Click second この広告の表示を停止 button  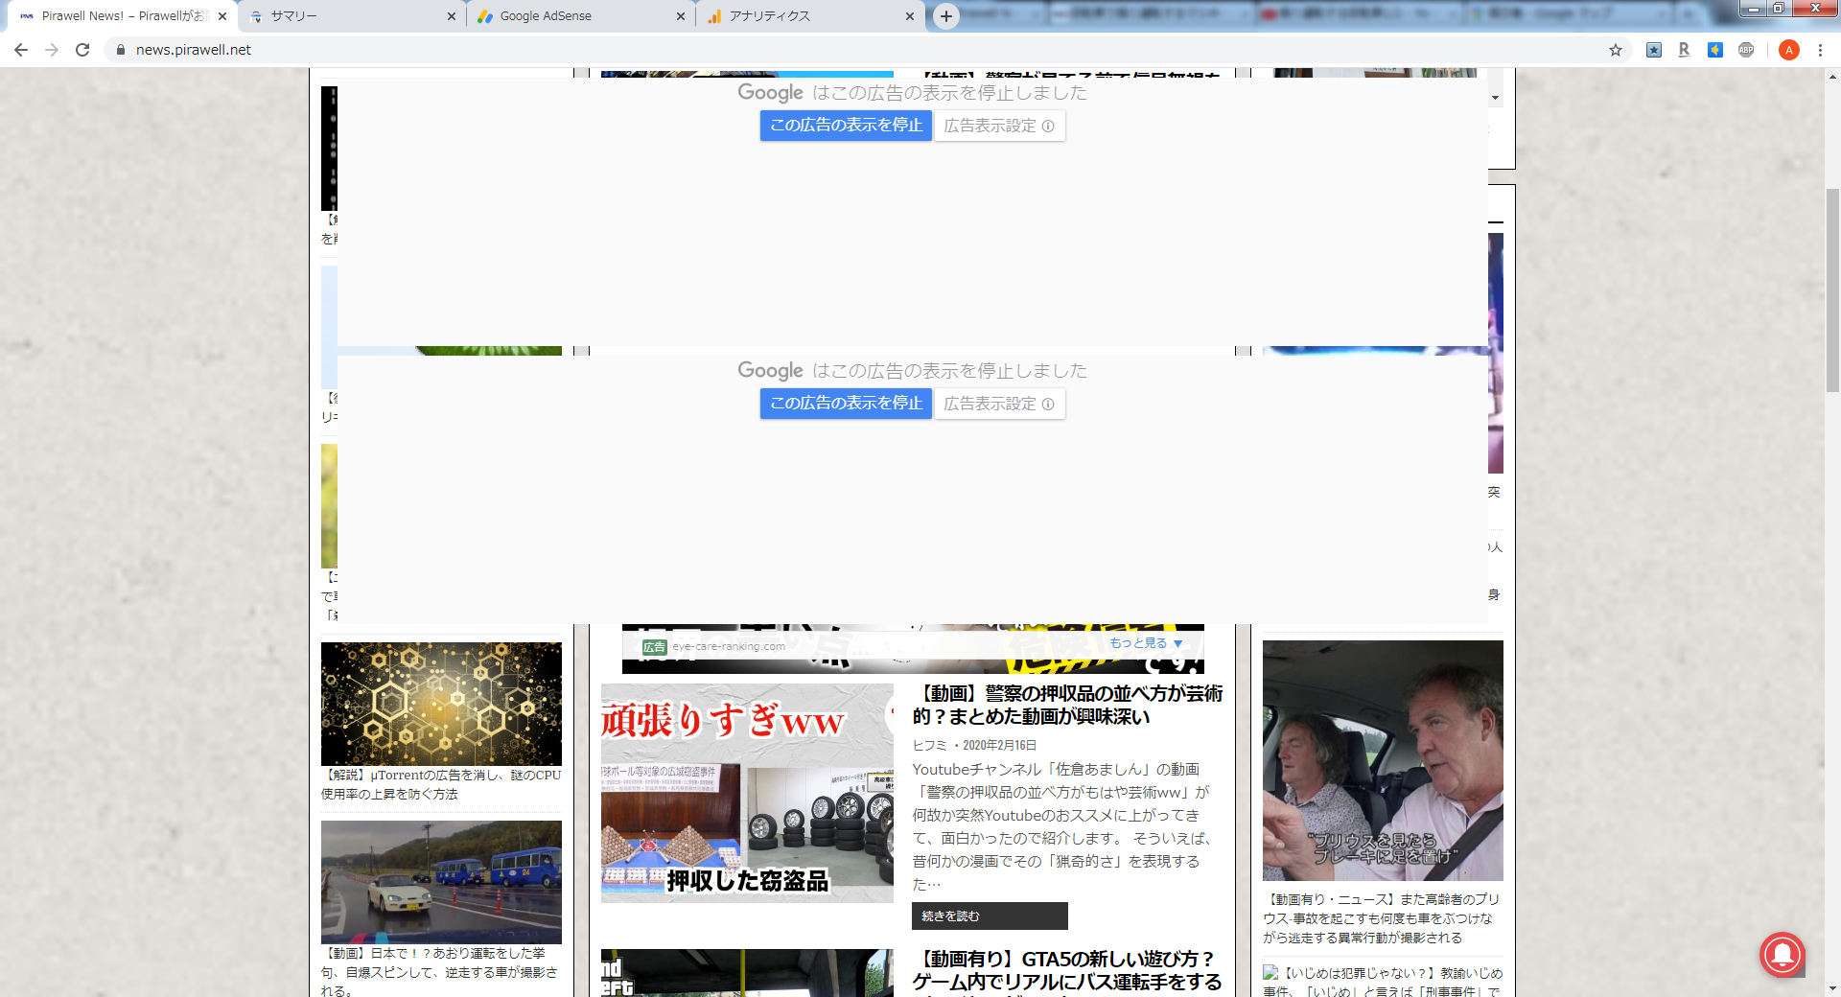846,404
